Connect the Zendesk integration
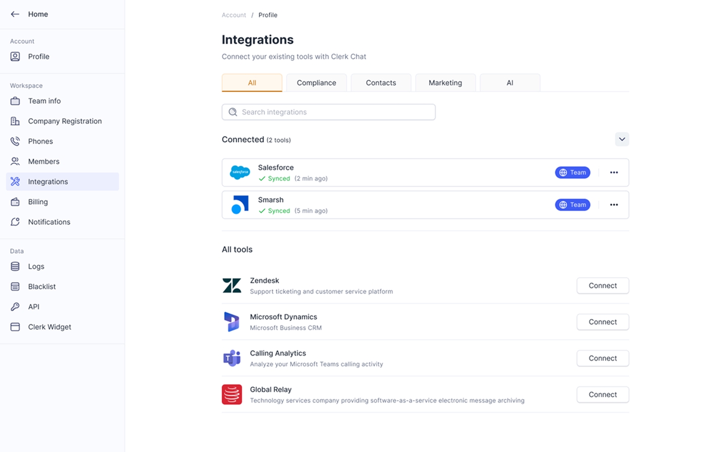The image size is (726, 452). point(602,286)
